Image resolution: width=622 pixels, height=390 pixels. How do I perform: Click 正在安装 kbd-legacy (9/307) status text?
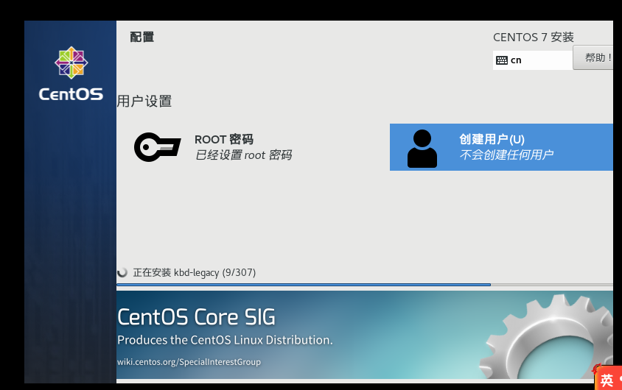[x=195, y=272]
